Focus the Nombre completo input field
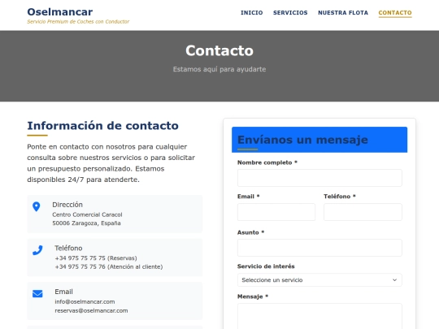The width and height of the screenshot is (439, 329). point(319,178)
